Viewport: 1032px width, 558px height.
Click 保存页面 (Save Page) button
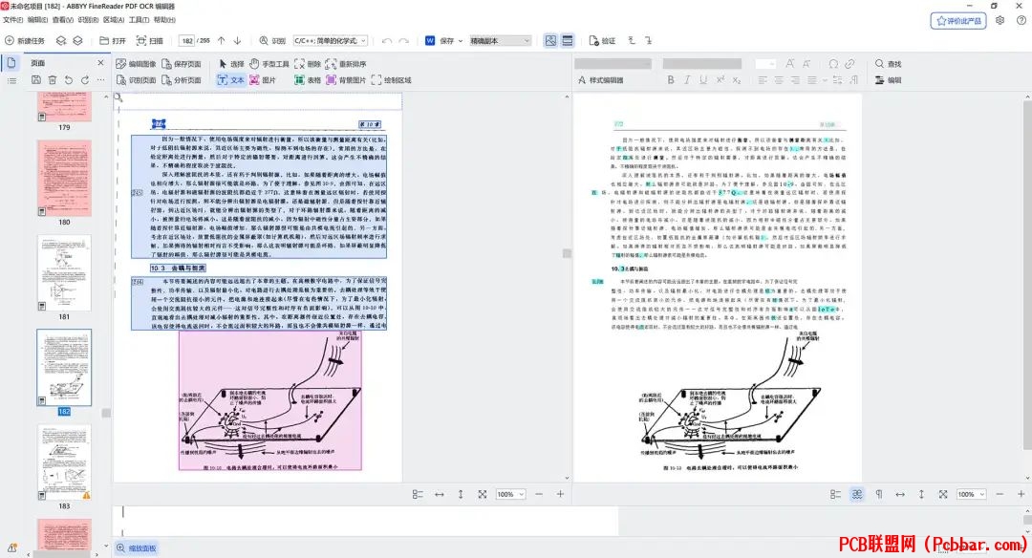coord(182,64)
